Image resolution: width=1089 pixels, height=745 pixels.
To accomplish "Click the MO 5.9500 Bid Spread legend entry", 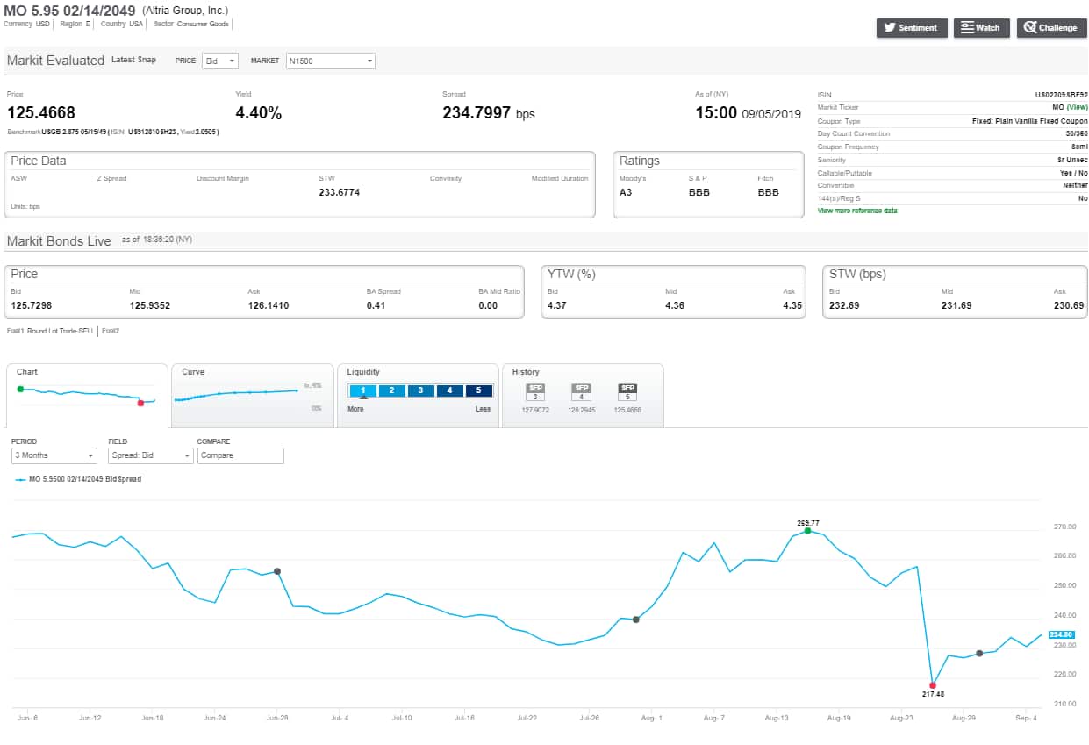I will (x=79, y=479).
